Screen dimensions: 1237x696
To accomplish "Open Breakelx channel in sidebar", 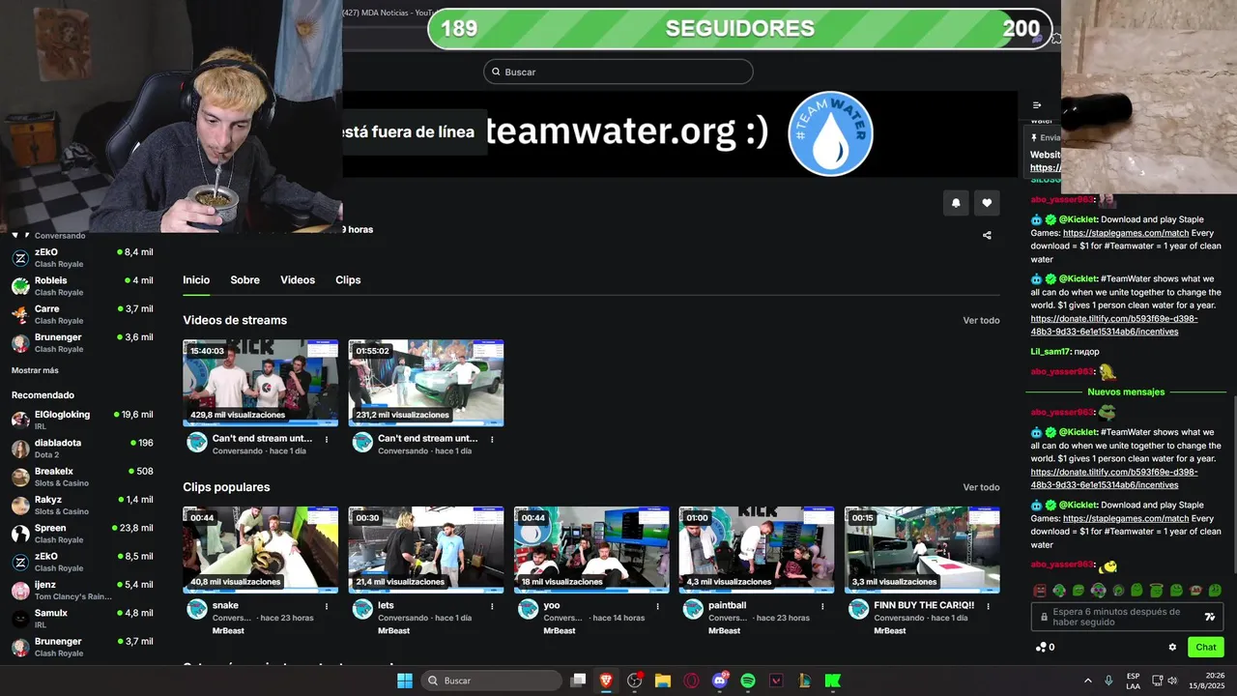I will pyautogui.click(x=82, y=477).
